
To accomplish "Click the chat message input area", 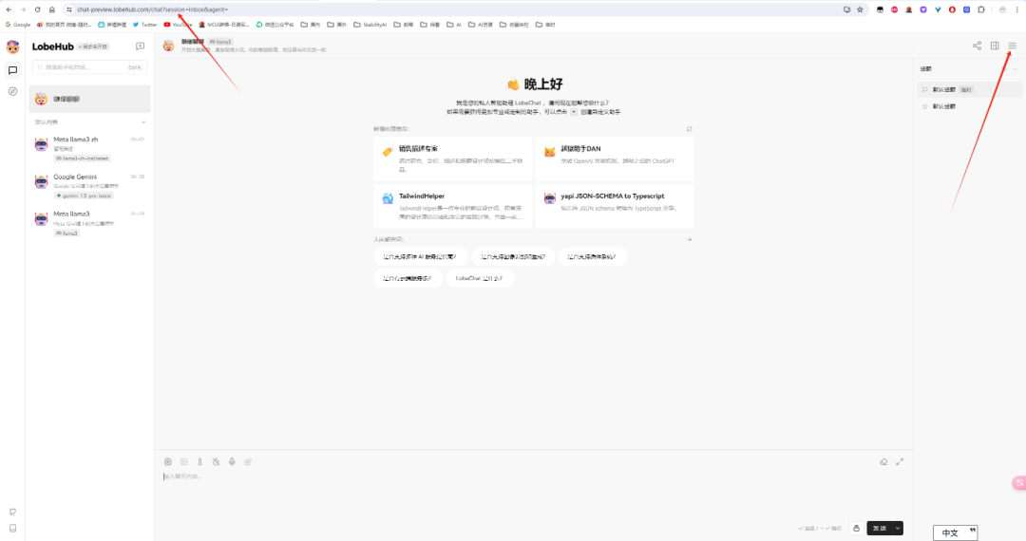I will point(533,494).
